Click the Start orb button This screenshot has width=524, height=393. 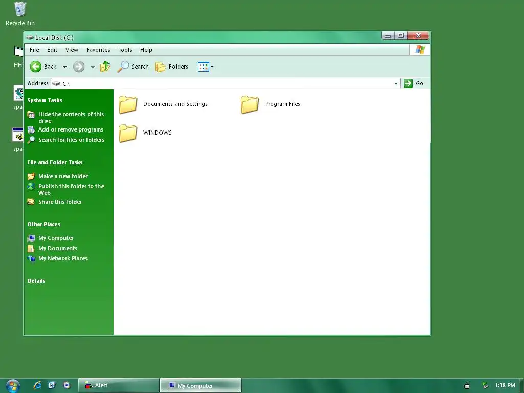pyautogui.click(x=13, y=386)
